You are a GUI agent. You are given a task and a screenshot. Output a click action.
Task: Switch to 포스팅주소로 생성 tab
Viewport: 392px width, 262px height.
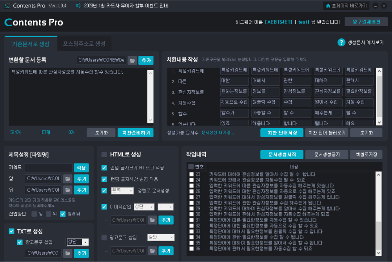(84, 44)
